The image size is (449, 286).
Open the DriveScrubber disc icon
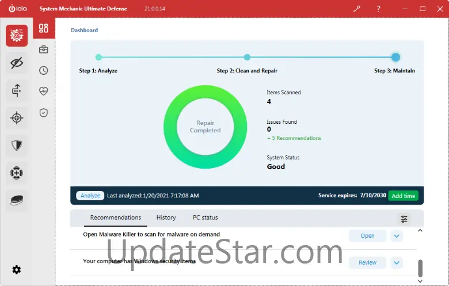point(17,200)
